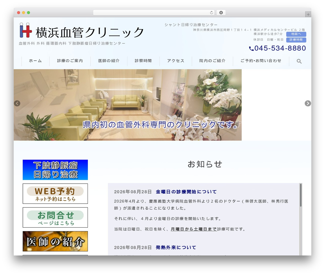Image resolution: width=325 pixels, height=275 pixels.
Task: Open the WEB予約 banner
Action: click(x=55, y=194)
